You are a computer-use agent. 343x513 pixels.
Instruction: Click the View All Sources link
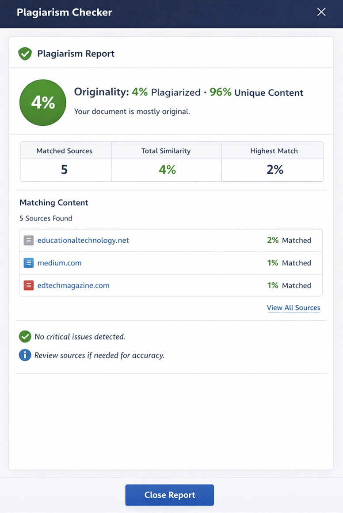coord(293,308)
